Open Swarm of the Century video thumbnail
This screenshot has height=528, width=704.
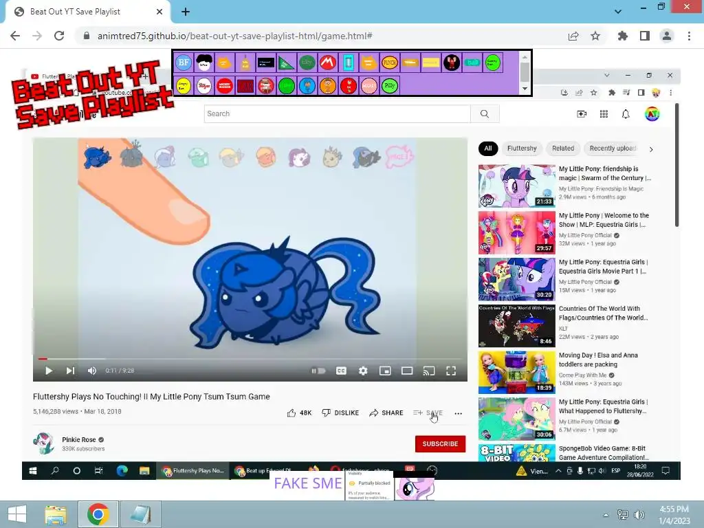point(517,186)
